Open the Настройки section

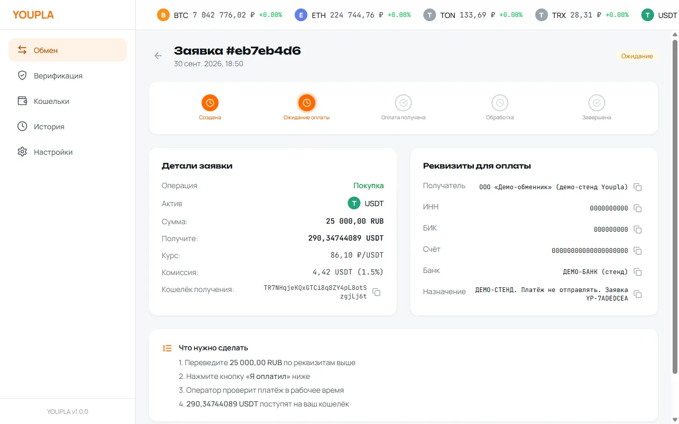pos(68,152)
